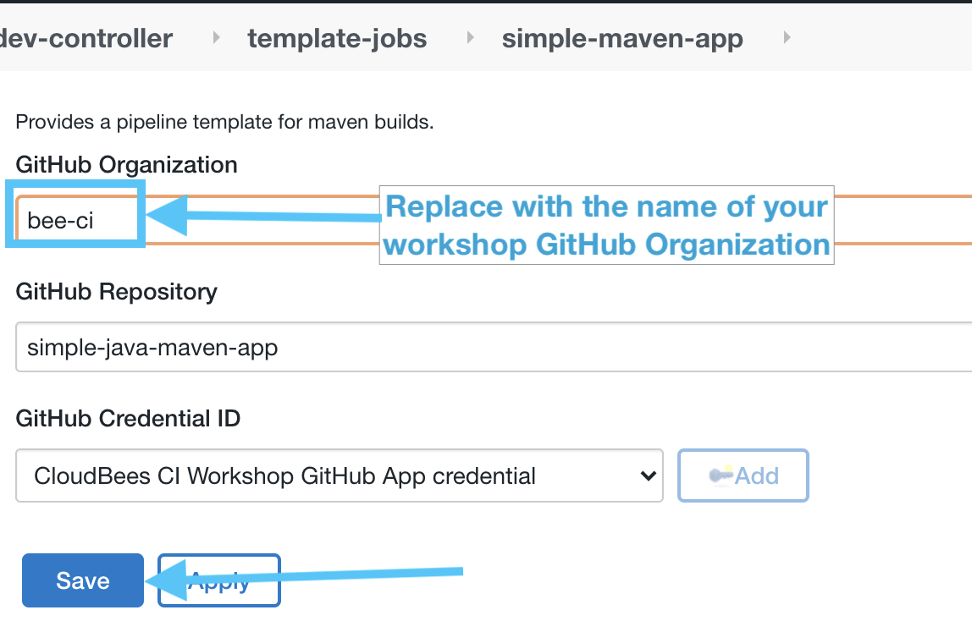Select simple-maven-app in the breadcrumb

coord(621,37)
